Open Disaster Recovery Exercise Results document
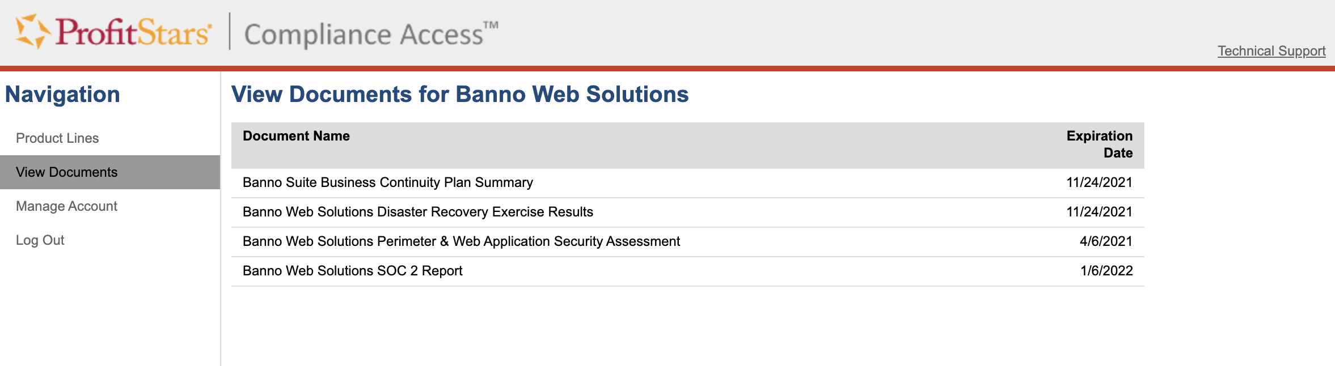Image resolution: width=1335 pixels, height=366 pixels. click(417, 212)
